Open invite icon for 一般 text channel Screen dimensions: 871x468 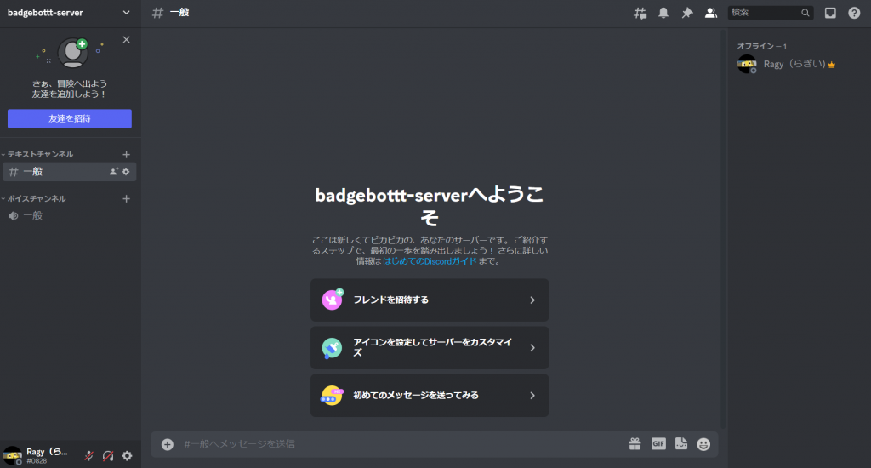tap(113, 172)
